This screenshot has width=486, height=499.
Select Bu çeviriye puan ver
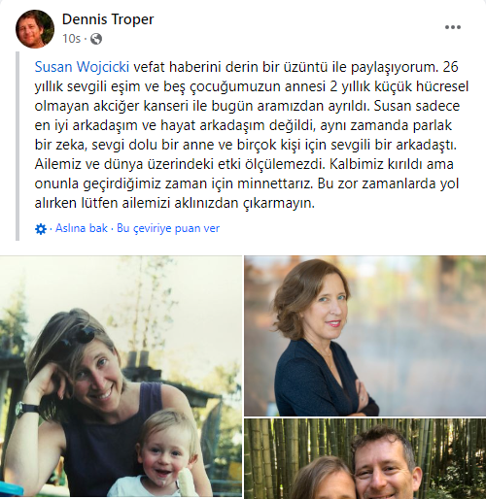(168, 228)
